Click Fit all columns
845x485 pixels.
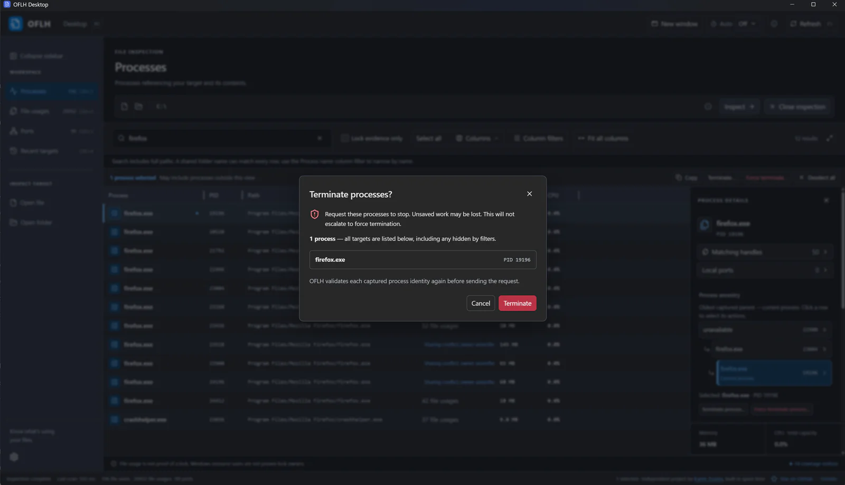[x=603, y=138]
